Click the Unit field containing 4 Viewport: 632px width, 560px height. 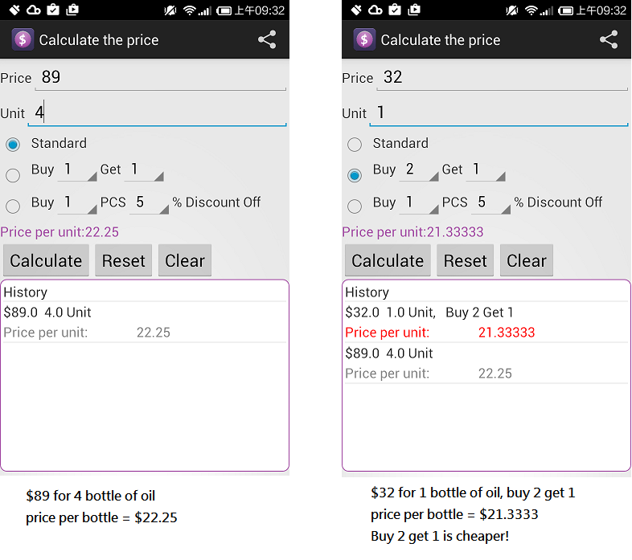tap(157, 113)
